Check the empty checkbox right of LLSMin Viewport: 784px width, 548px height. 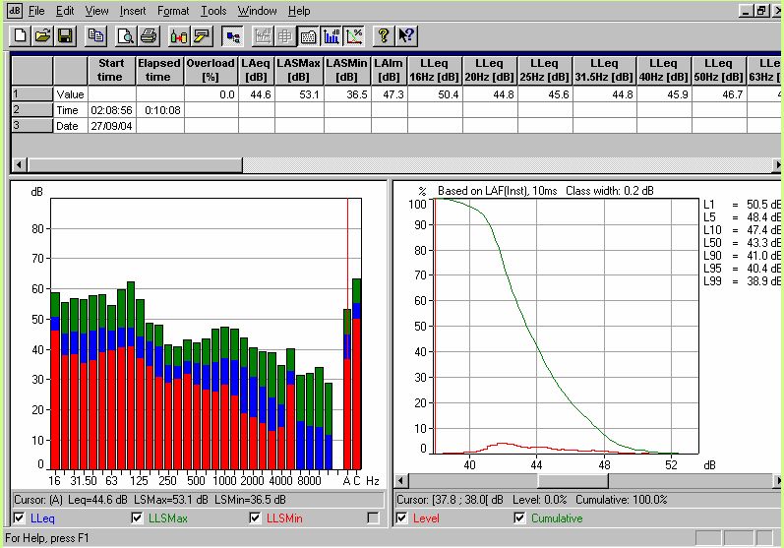click(x=373, y=518)
